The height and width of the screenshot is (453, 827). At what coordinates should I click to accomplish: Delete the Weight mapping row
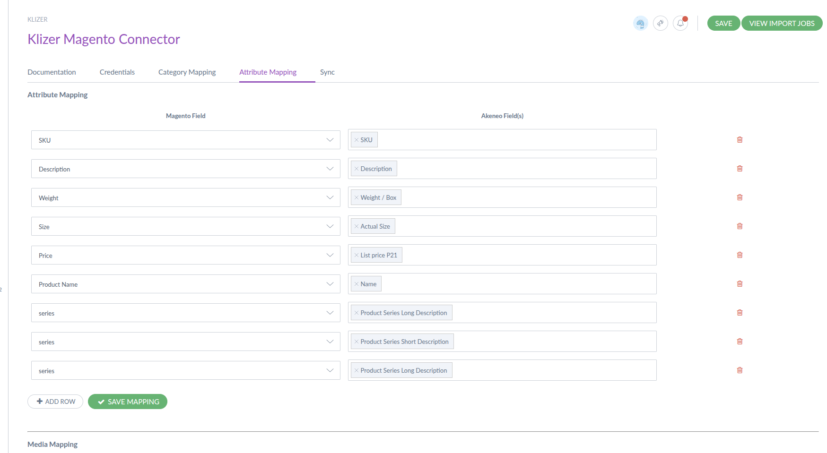click(740, 197)
